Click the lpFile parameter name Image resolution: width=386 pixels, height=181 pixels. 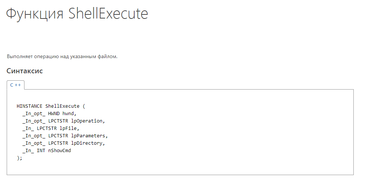coord(69,128)
